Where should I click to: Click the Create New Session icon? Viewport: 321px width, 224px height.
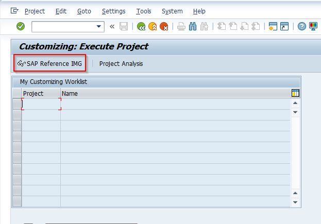point(273,26)
